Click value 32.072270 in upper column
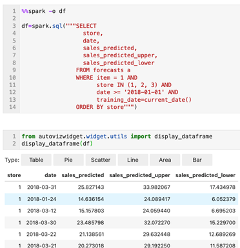Image resolution: width=240 pixels, height=248 pixels. (x=157, y=223)
